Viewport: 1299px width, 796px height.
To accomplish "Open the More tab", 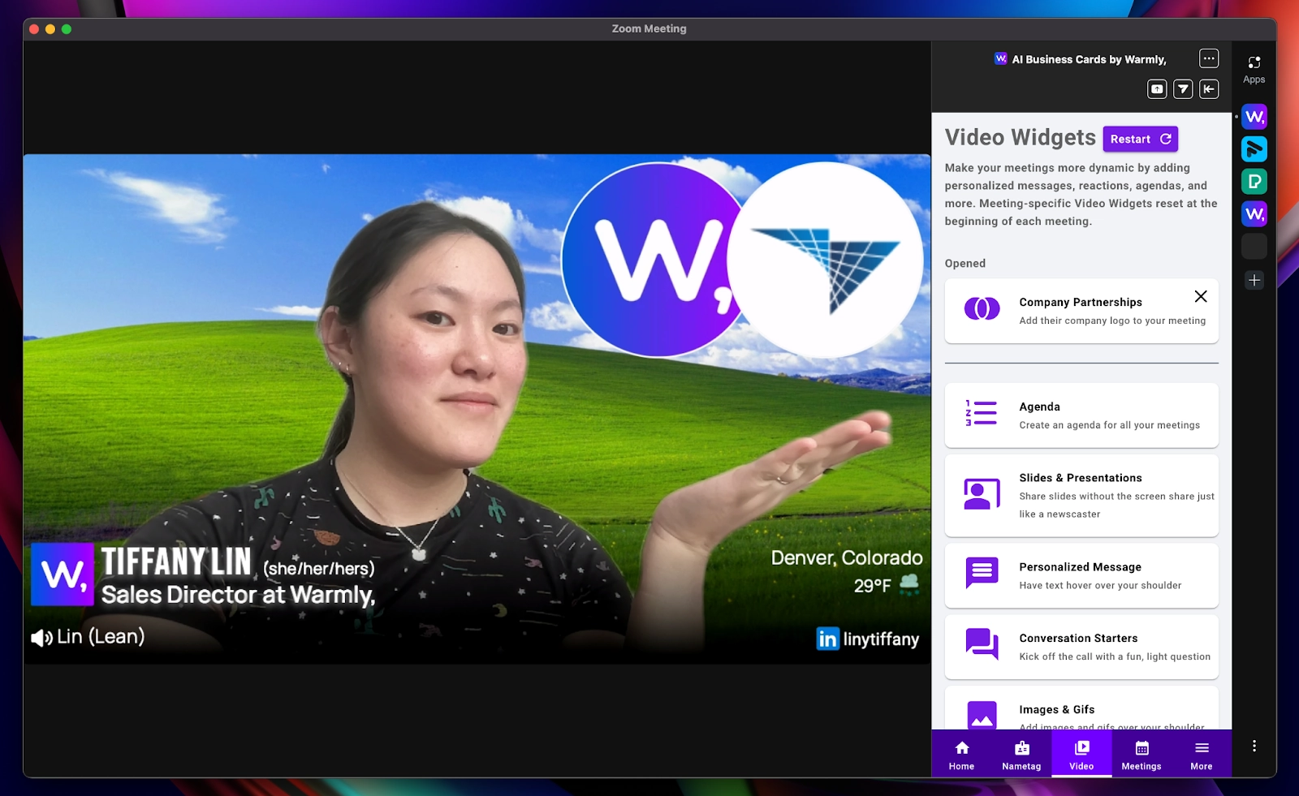I will tap(1202, 755).
